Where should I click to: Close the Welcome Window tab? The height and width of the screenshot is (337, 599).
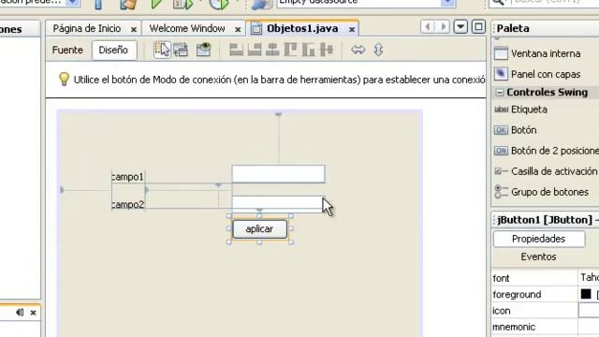(238, 29)
